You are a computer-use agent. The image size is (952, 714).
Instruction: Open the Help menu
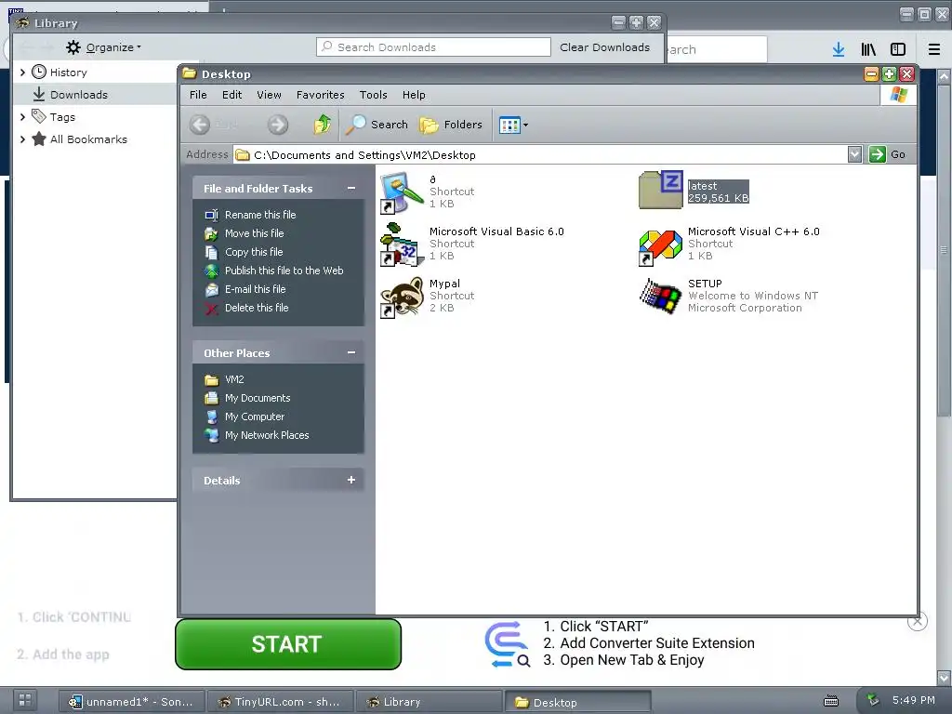(414, 95)
